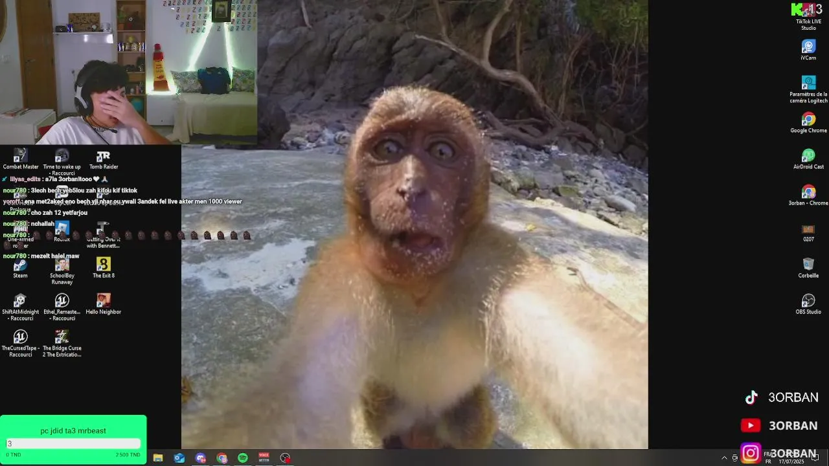The image size is (829, 466).
Task: Launch Hello Neighbor from the desktop
Action: [104, 304]
